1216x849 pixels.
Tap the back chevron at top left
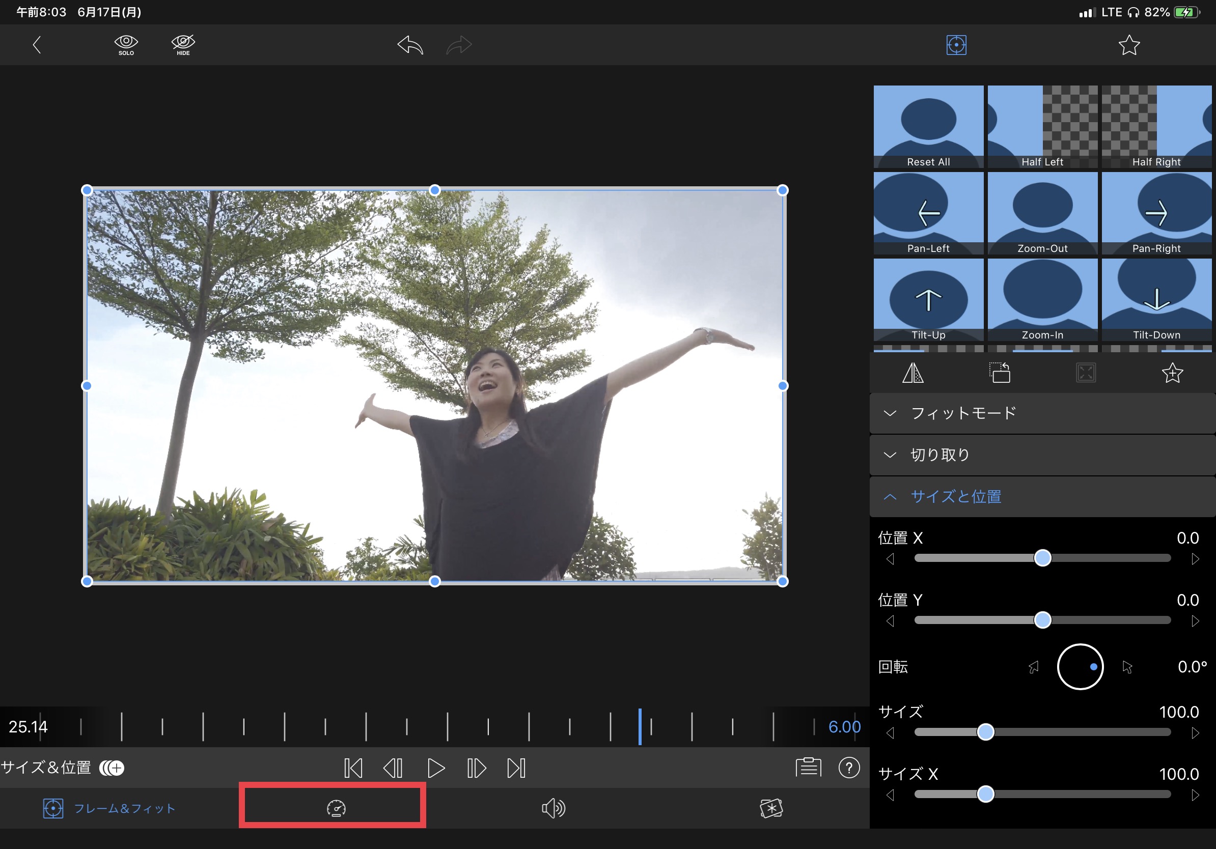pyautogui.click(x=37, y=45)
